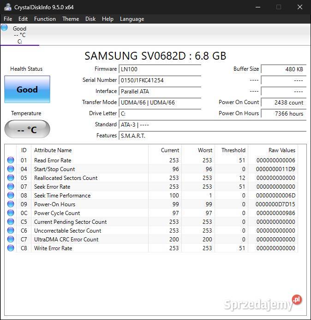
Task: Click raw value 0000000D7D15
Action: 275,204
